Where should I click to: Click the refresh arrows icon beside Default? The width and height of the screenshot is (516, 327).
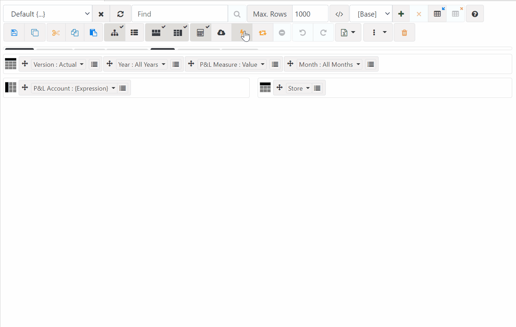point(120,14)
